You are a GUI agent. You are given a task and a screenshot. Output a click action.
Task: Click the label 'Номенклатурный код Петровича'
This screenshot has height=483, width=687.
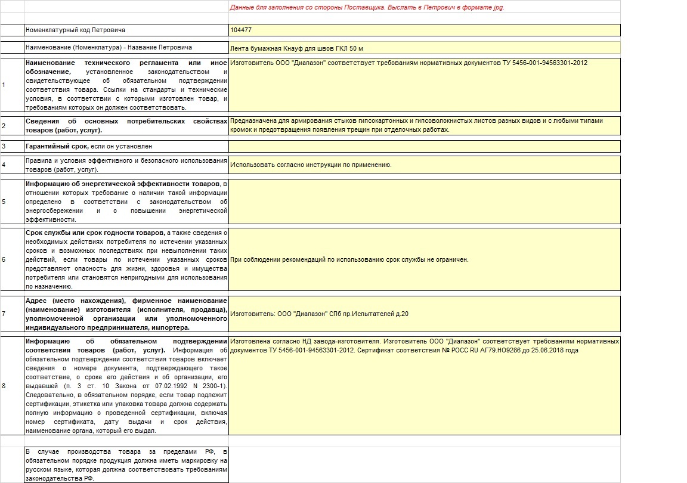[126, 30]
